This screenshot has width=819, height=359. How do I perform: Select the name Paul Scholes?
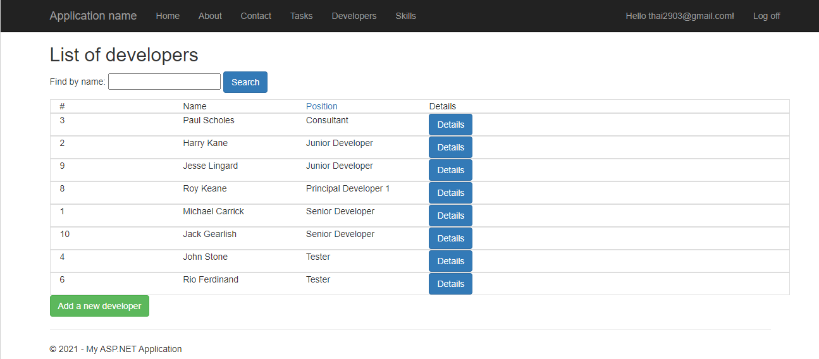(x=209, y=120)
